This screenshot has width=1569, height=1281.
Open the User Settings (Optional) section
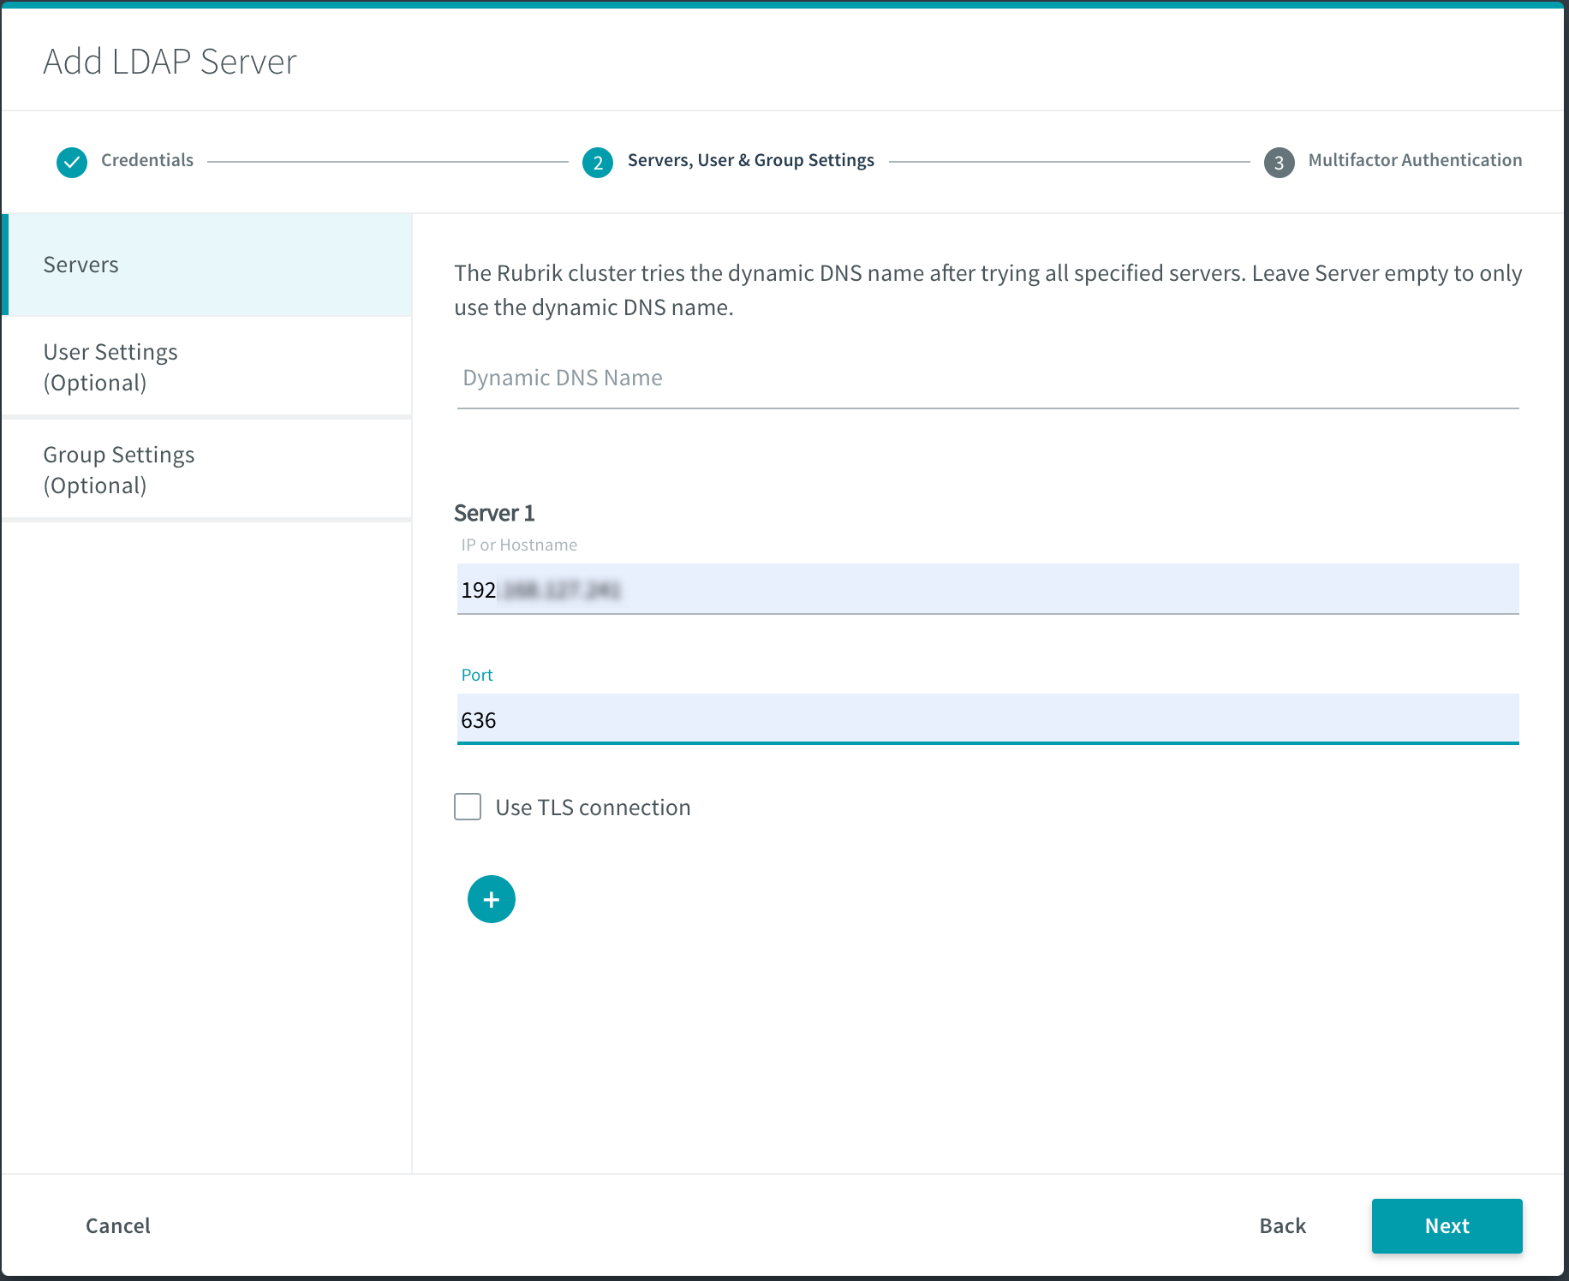(x=110, y=366)
